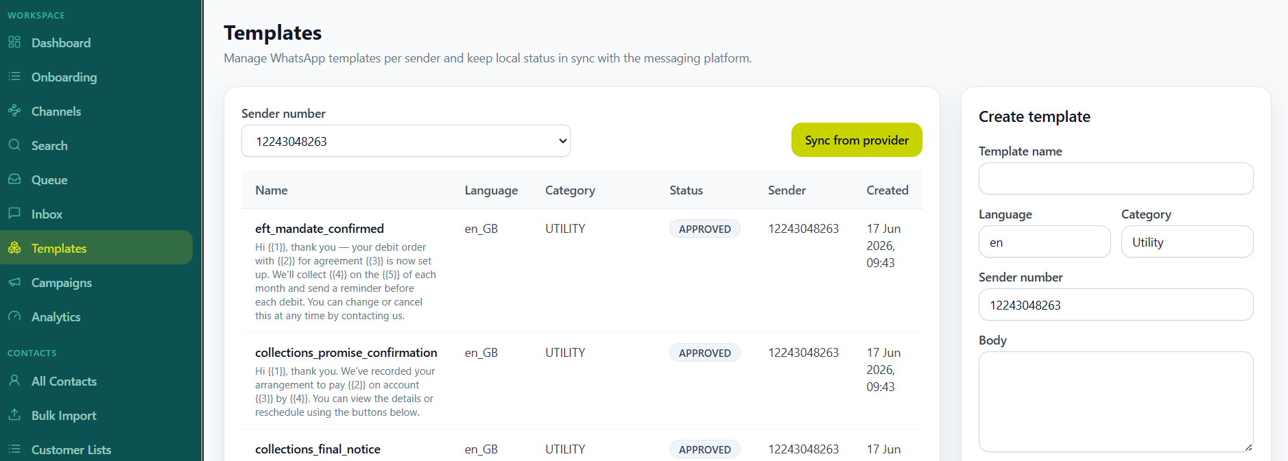Click the Inbox chat bubble icon
The width and height of the screenshot is (1288, 461).
[x=14, y=214]
